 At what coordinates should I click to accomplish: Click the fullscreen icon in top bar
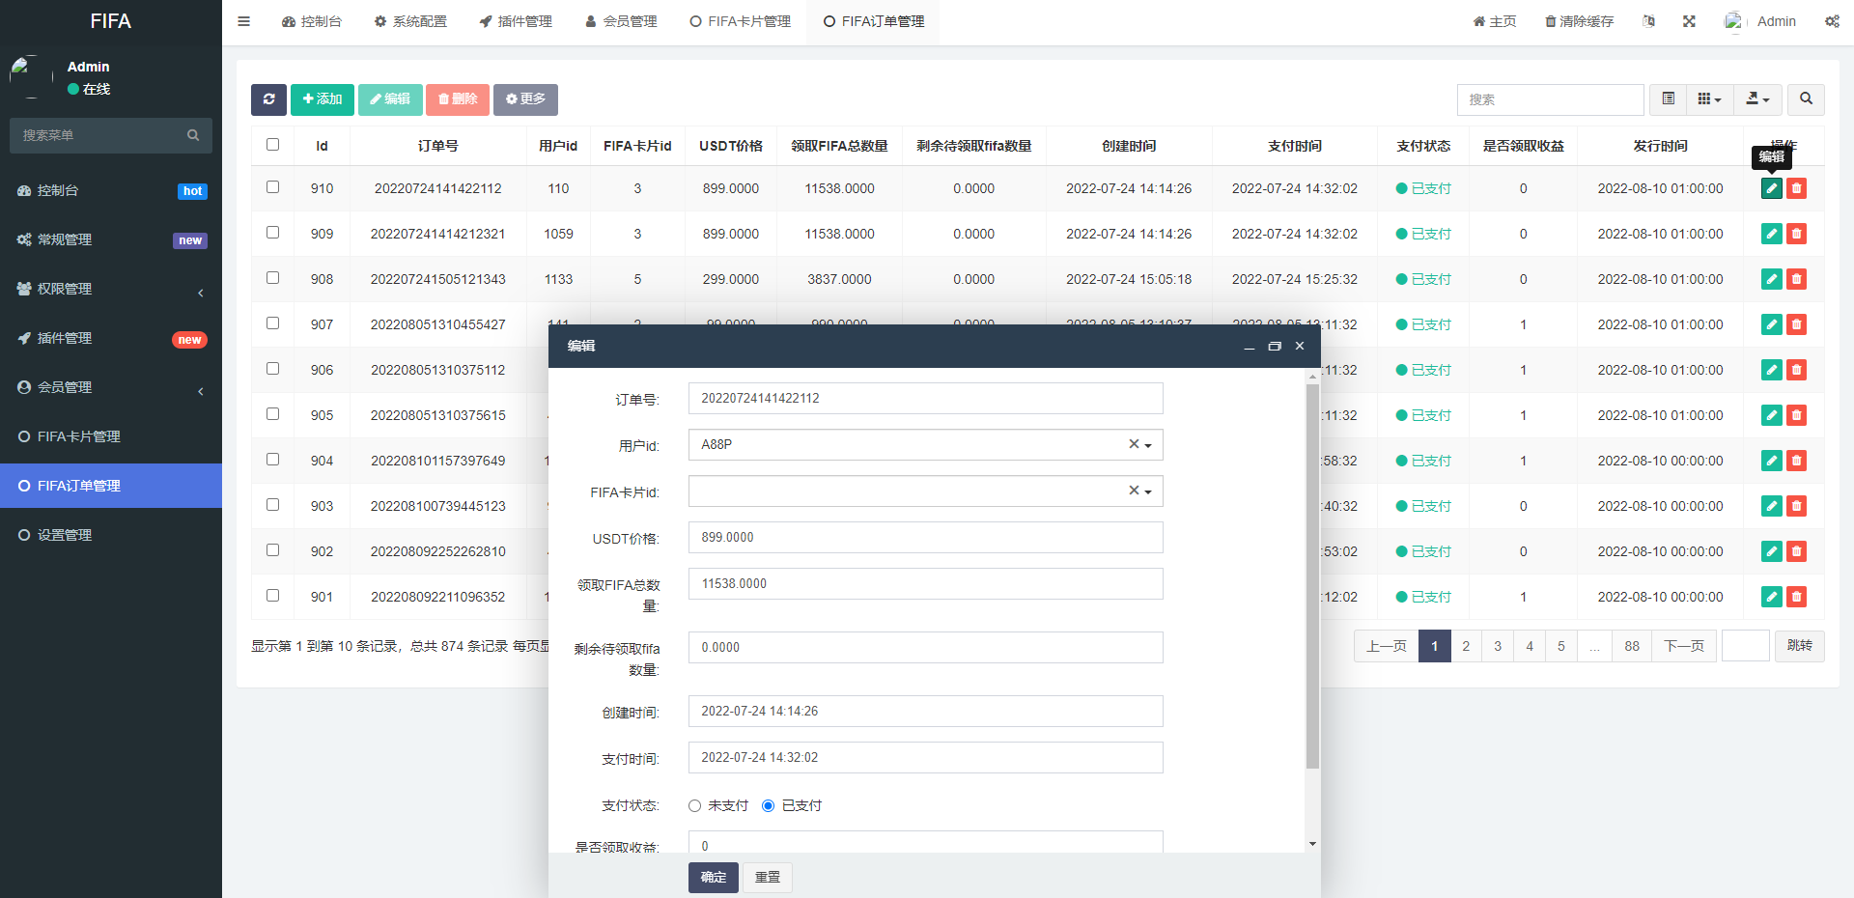click(1689, 21)
